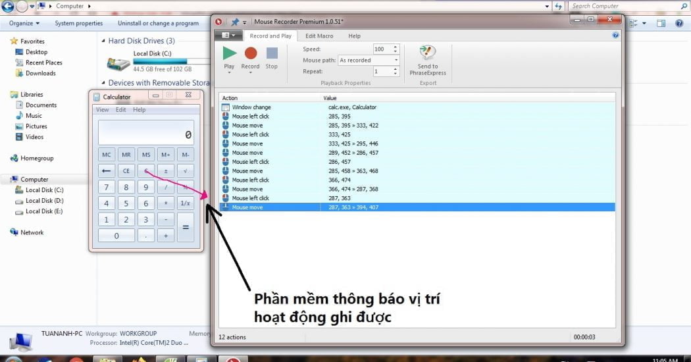Image resolution: width=691 pixels, height=362 pixels.
Task: Open Calculator View menu
Action: [102, 110]
